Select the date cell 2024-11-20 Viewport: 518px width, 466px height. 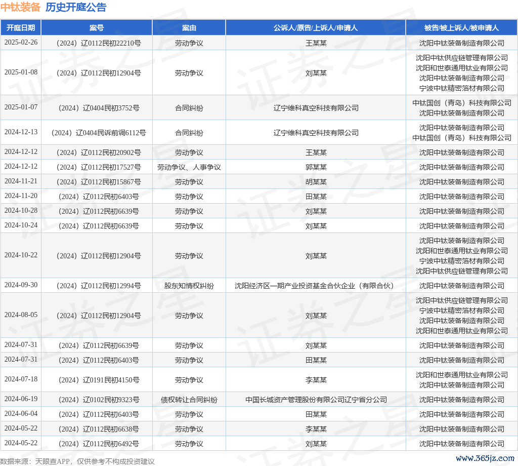click(x=21, y=196)
